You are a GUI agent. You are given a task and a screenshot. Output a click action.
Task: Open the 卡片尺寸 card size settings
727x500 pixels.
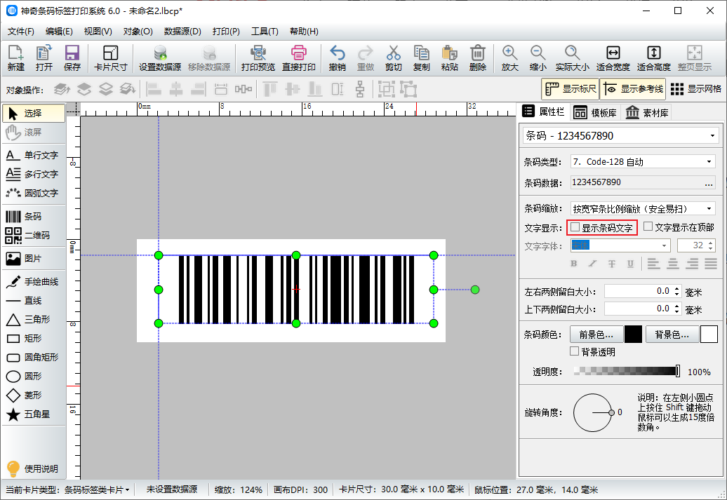(x=110, y=58)
